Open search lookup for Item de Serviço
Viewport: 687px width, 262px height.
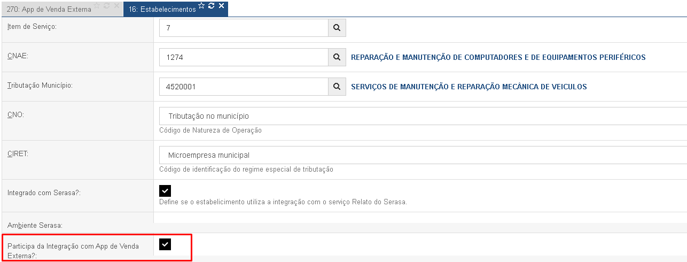[x=337, y=28]
